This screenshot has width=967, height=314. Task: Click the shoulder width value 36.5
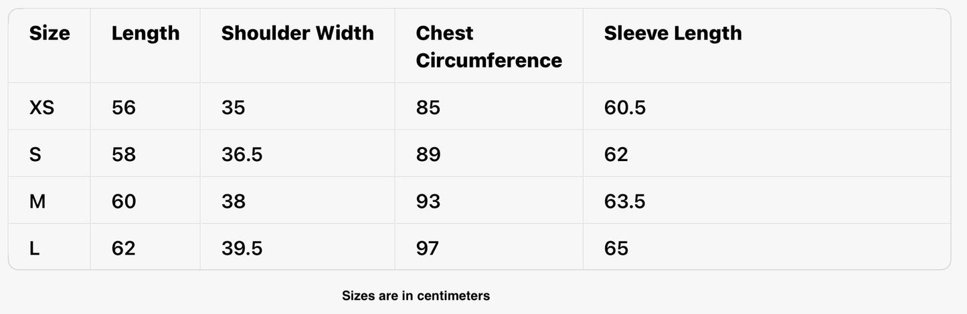242,155
